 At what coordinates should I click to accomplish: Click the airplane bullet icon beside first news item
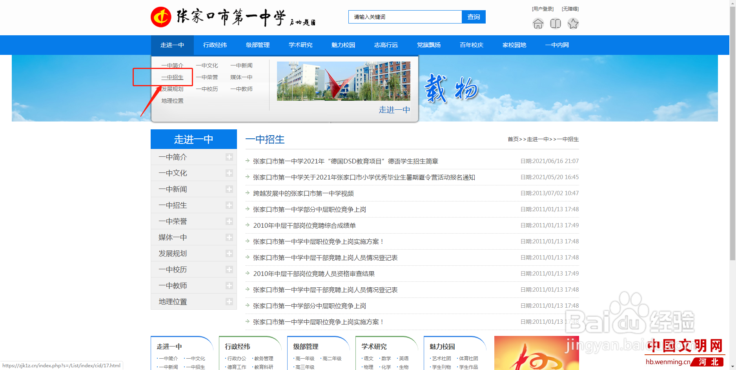point(248,161)
